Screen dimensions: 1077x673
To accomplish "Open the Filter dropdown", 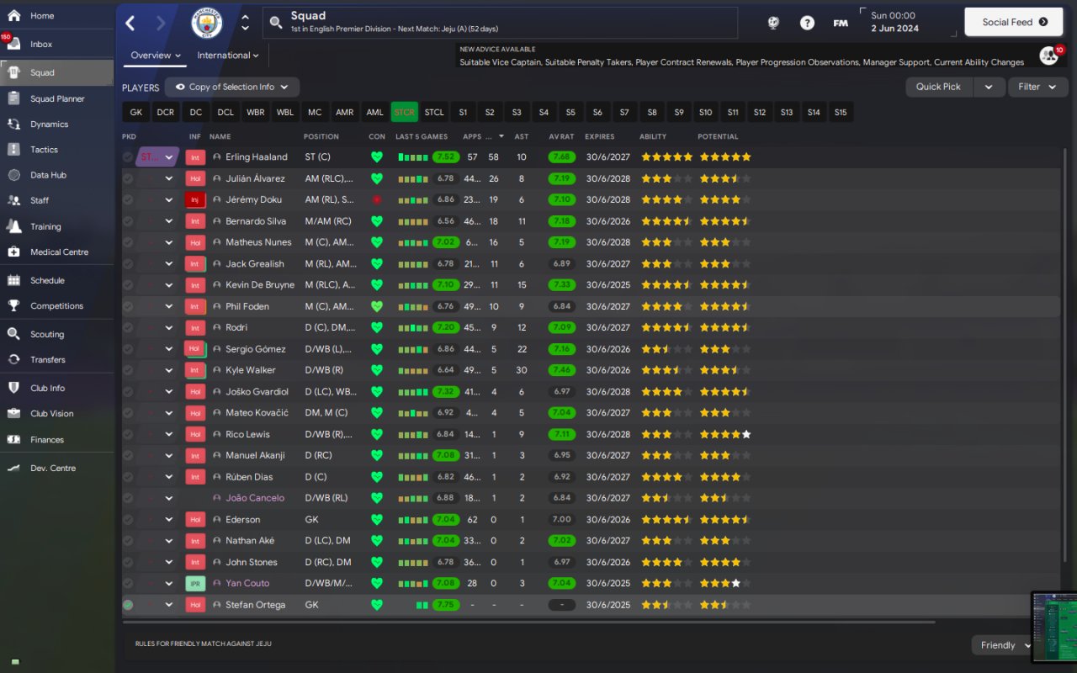I will point(1037,87).
